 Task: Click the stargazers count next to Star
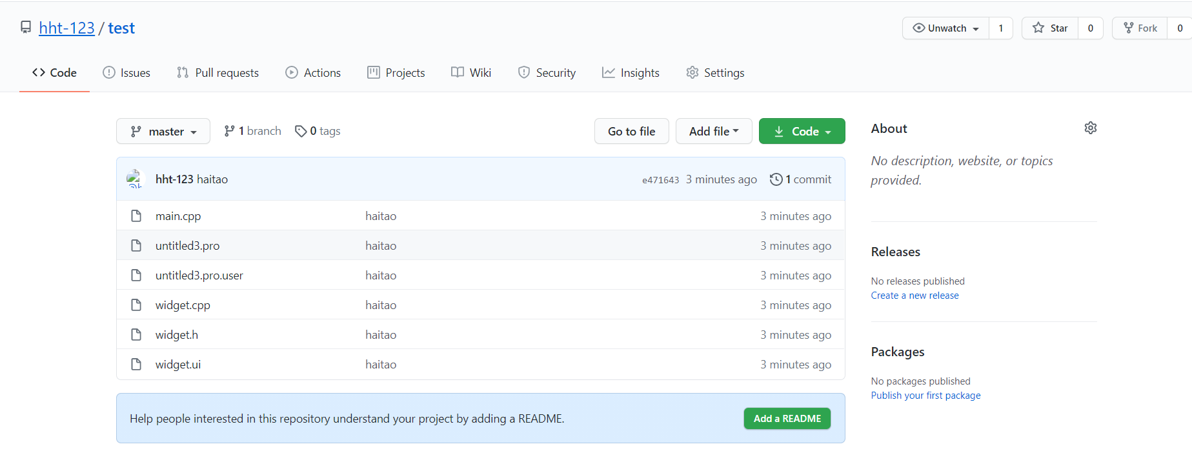[1091, 28]
